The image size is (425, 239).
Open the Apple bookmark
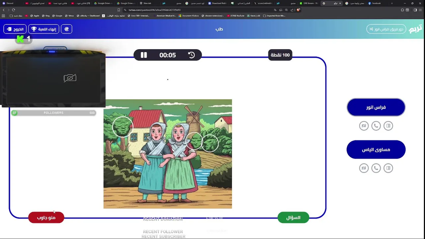coord(35,16)
